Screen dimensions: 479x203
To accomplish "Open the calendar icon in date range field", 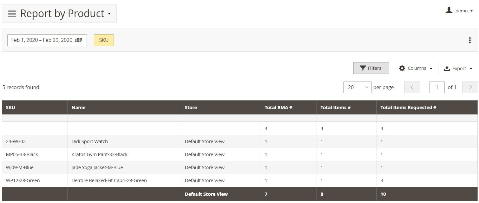I will (79, 40).
